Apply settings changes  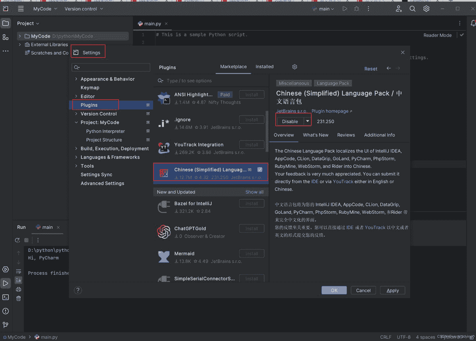[393, 290]
